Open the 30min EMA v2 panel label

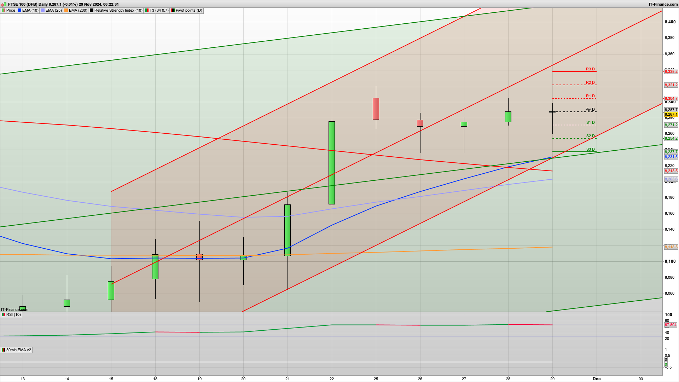pyautogui.click(x=18, y=350)
